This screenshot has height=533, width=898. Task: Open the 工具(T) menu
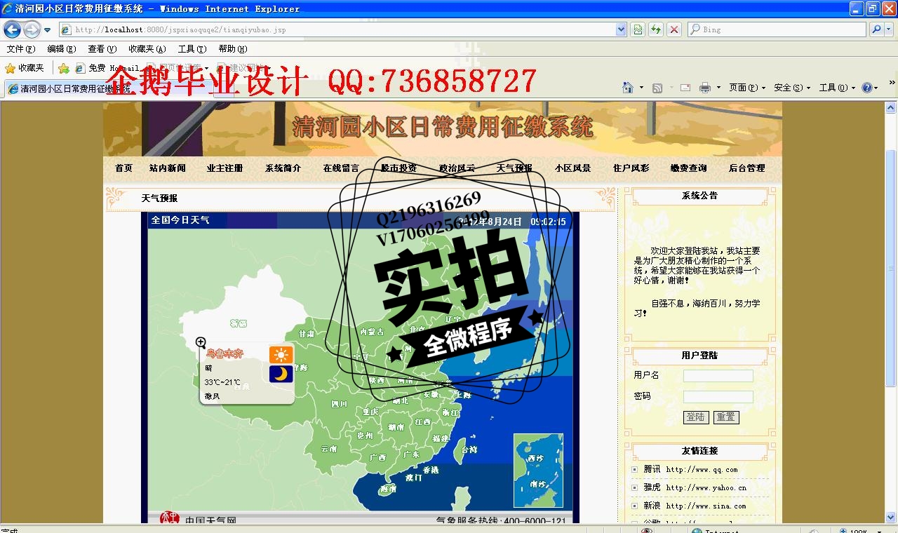(192, 49)
